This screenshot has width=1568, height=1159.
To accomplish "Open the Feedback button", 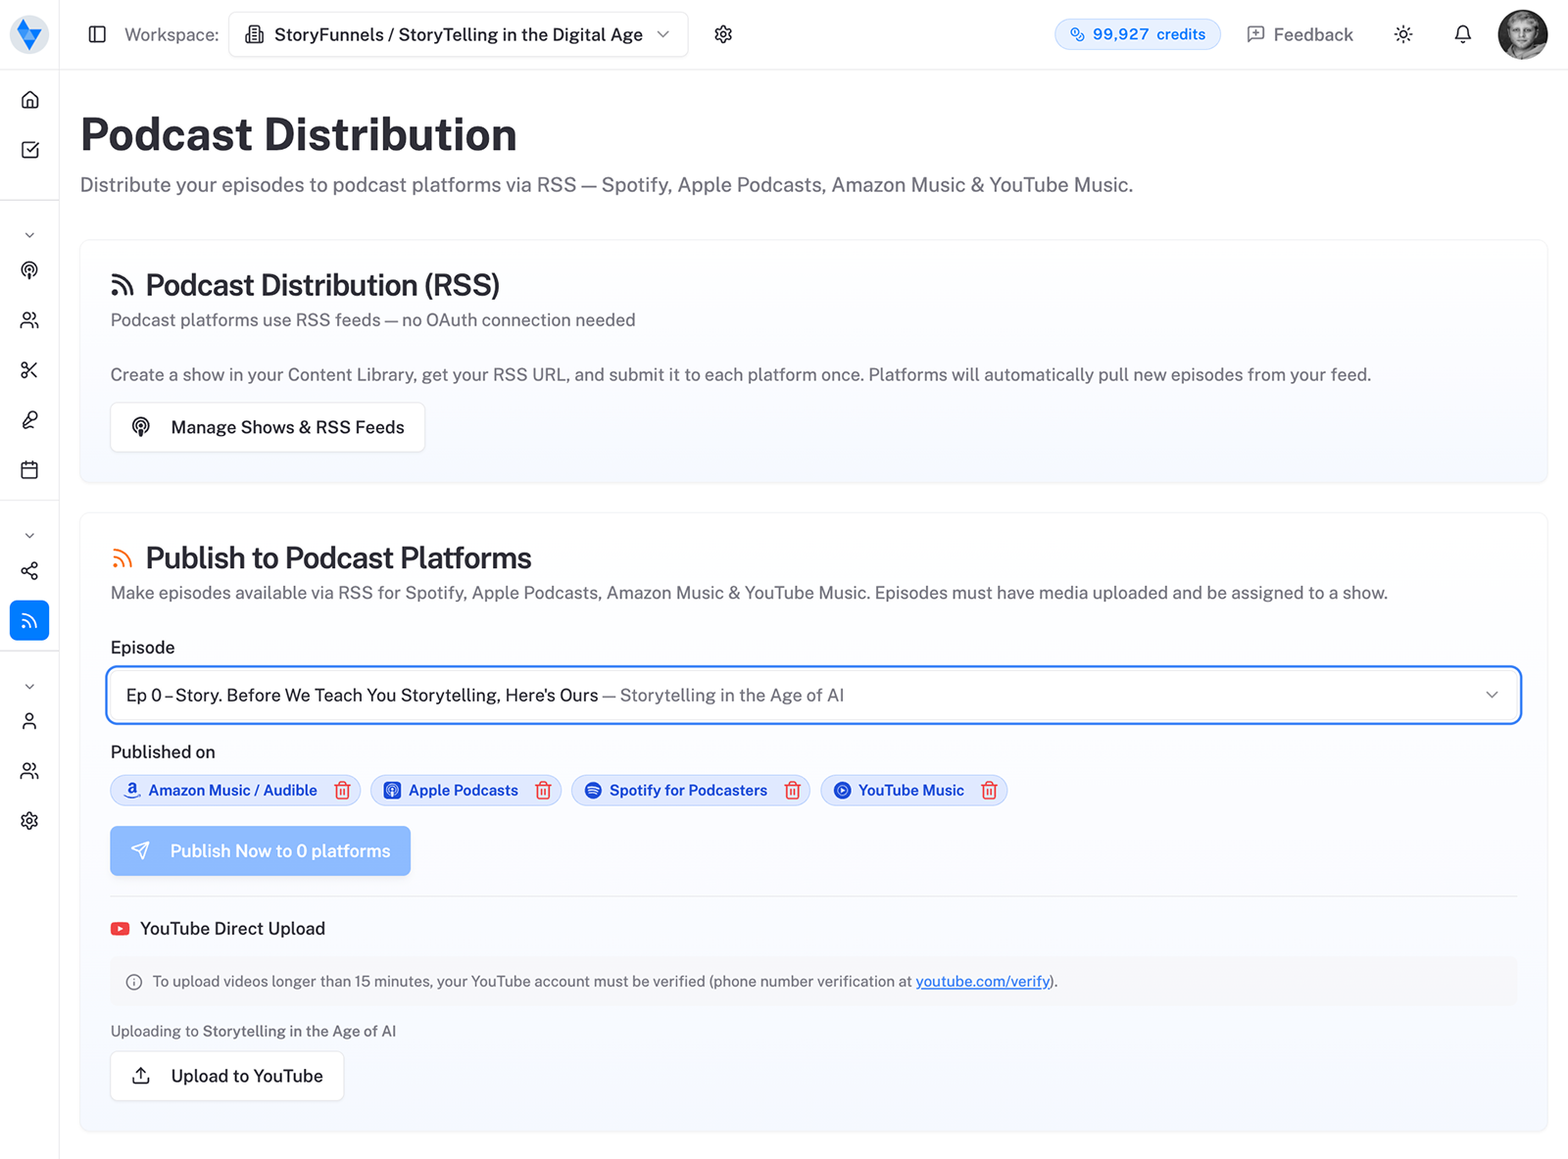I will 1299,34.
